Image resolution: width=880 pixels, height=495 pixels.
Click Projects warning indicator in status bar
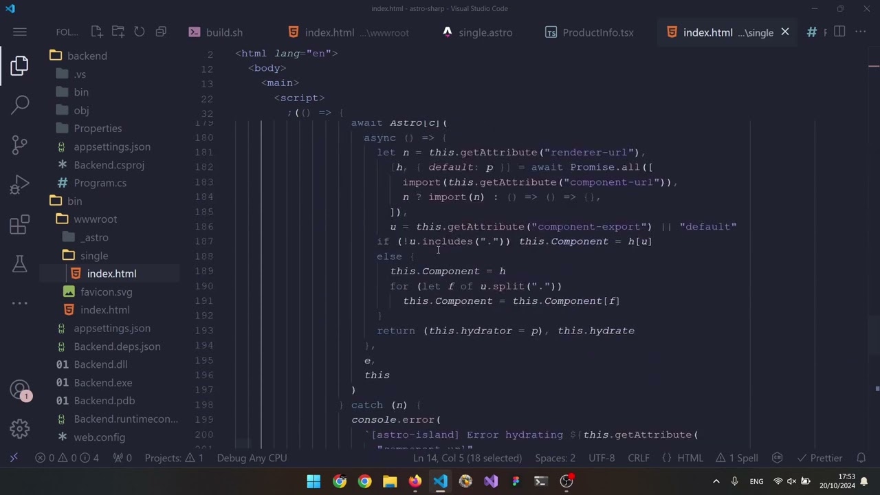click(174, 458)
